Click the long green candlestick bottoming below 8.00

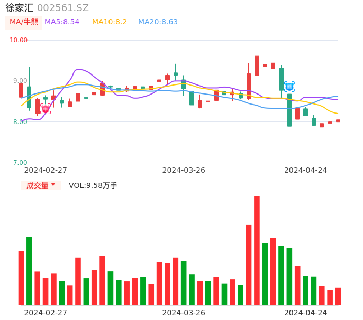tap(289, 110)
